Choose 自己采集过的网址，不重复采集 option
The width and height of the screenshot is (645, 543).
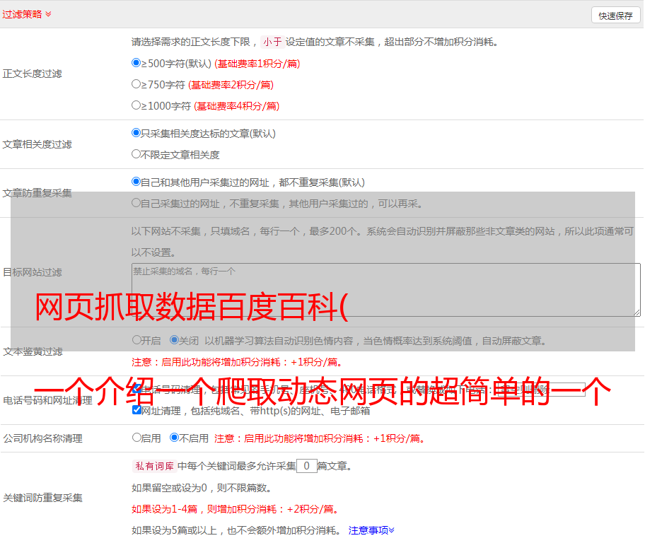point(136,202)
